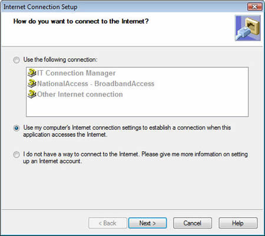Select IT Connection Manager entry text in list

point(76,73)
